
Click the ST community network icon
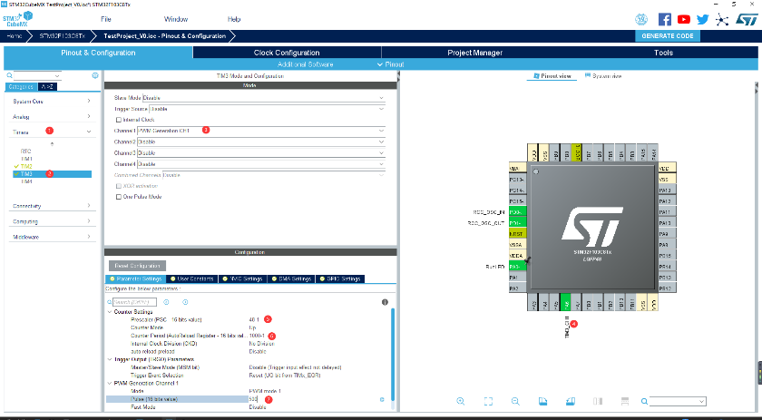point(722,19)
